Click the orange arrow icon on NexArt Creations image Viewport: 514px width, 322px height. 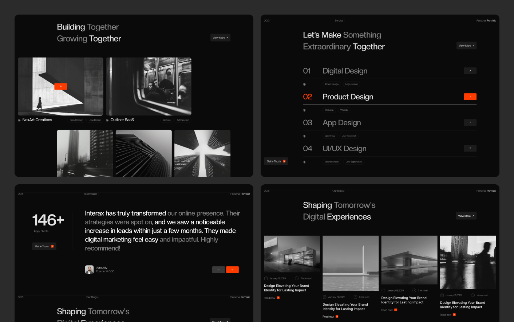click(x=60, y=86)
